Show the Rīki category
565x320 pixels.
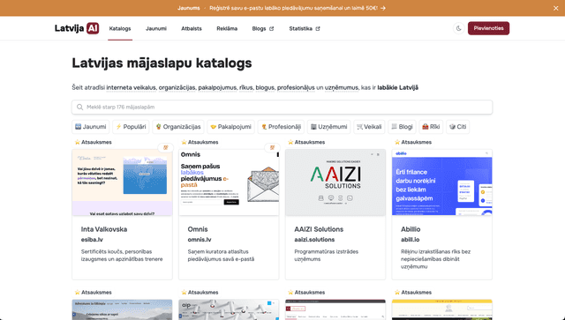coord(431,127)
